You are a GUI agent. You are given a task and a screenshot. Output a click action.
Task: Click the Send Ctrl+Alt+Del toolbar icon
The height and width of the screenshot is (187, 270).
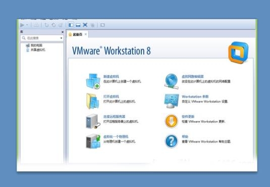tap(36, 25)
